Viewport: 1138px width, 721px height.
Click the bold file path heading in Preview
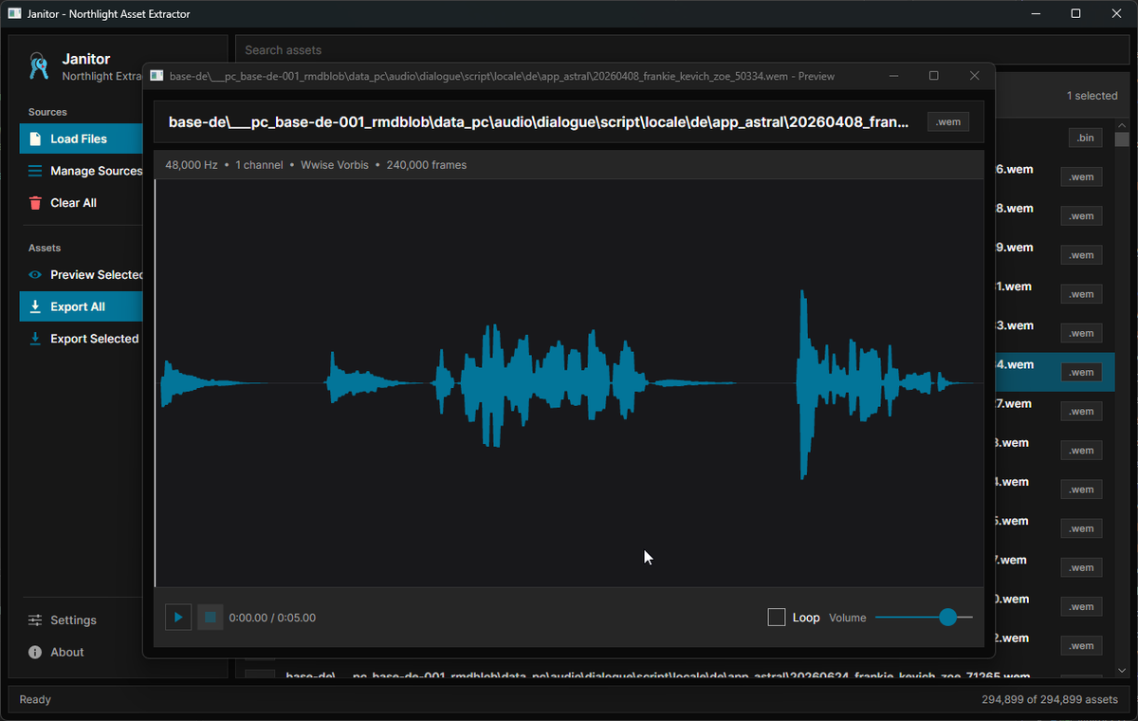tap(539, 122)
